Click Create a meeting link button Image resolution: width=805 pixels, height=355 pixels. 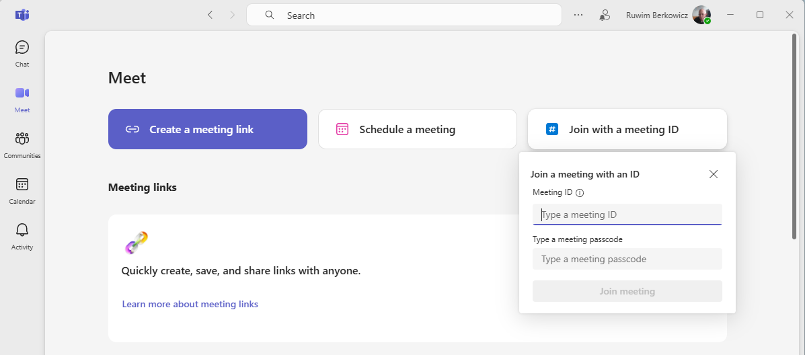click(207, 129)
